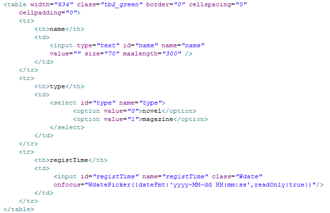The image size is (330, 213).
Task: Click the select opening tag
Action: (x=108, y=103)
